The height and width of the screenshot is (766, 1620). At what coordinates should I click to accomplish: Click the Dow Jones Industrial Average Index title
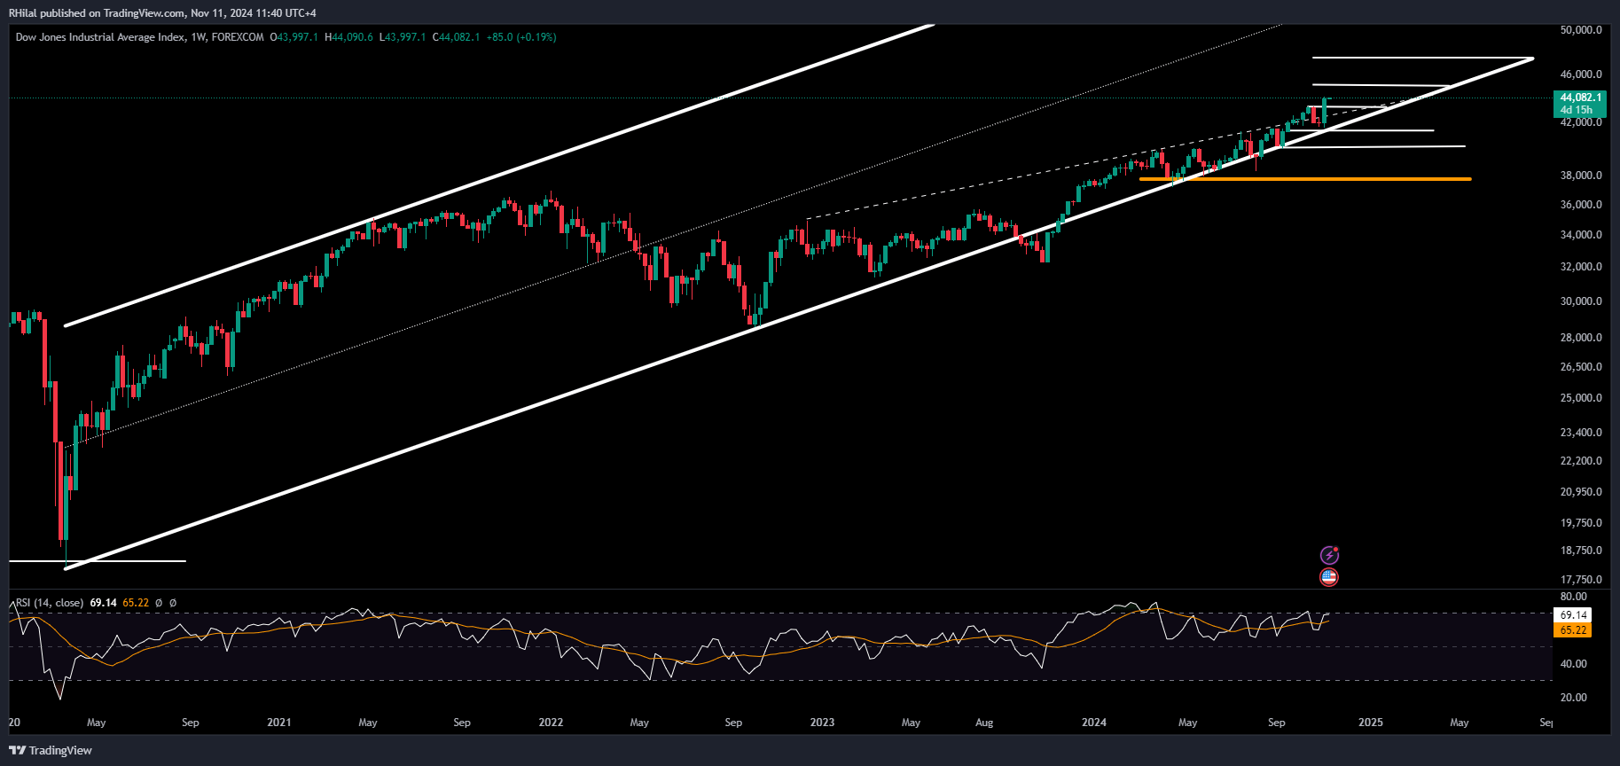[100, 37]
